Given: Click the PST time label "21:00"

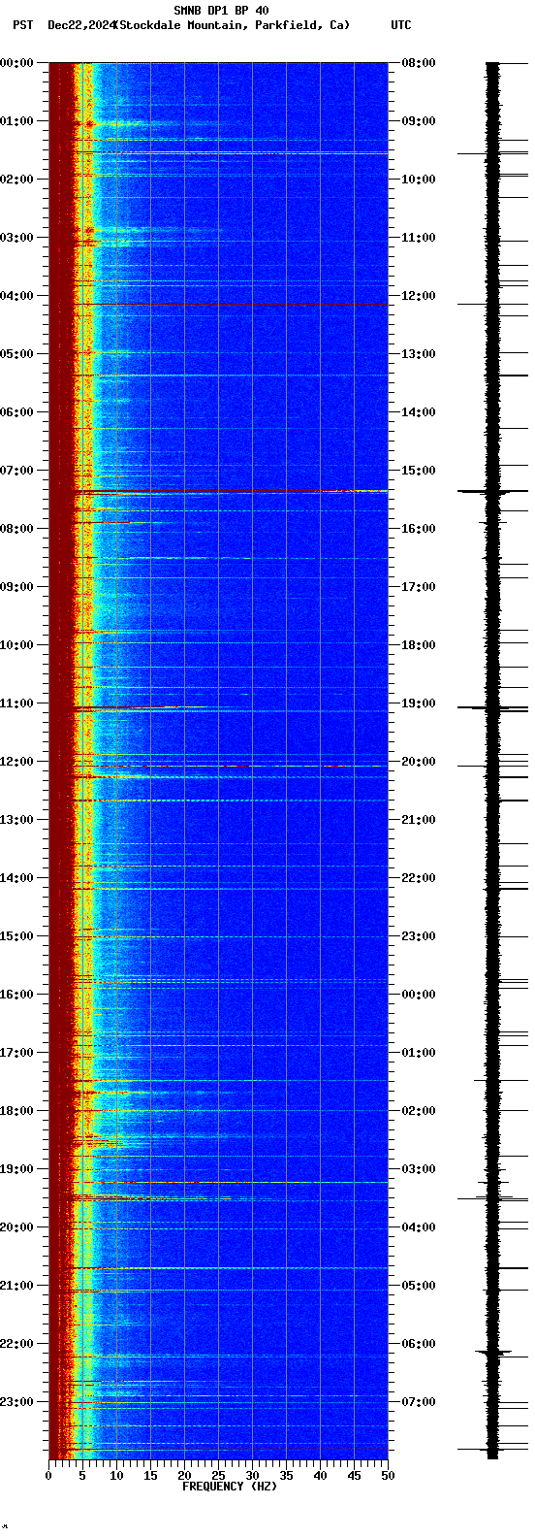Looking at the screenshot, I should click(16, 1286).
